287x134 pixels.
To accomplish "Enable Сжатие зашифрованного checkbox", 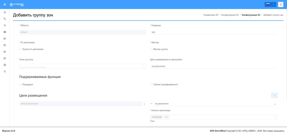I will tap(151, 85).
